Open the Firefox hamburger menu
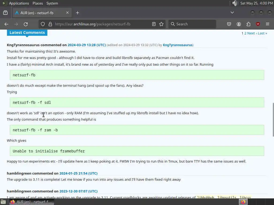Screen dimensions: 274x205 point(268,24)
